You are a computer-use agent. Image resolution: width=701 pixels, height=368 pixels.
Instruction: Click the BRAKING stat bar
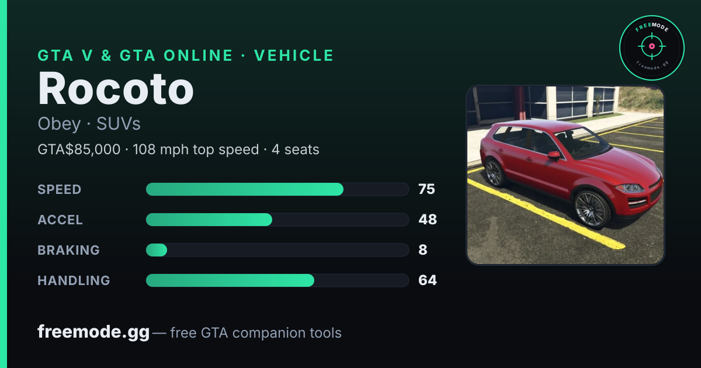(x=277, y=250)
